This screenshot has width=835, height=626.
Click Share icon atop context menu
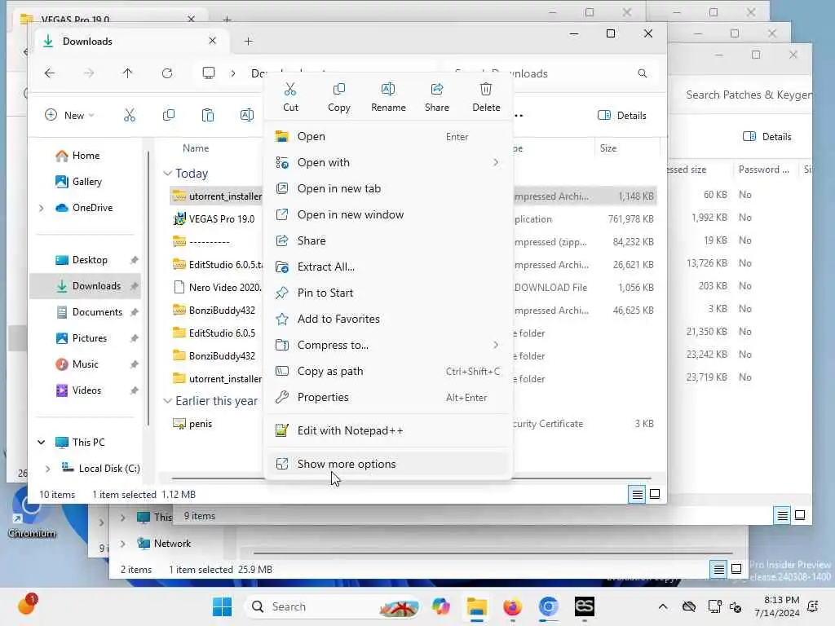pos(437,97)
